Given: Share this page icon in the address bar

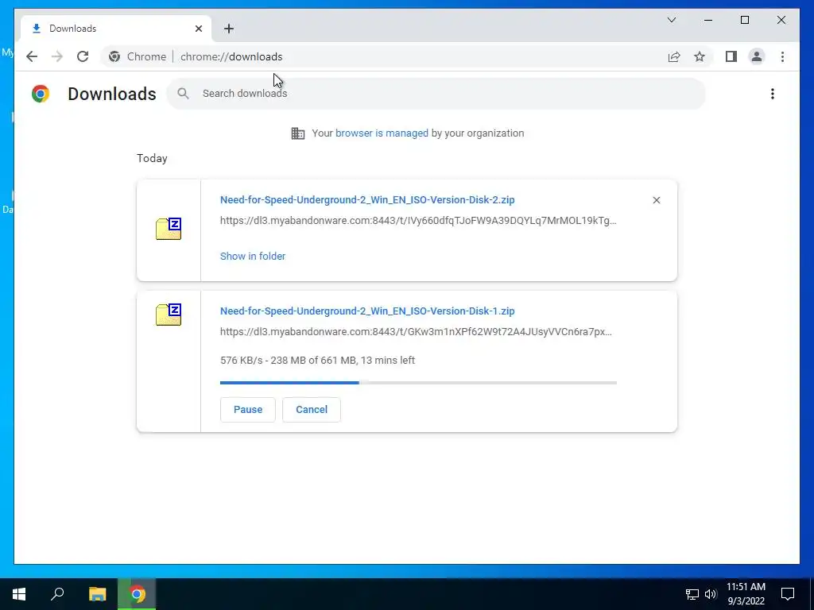Looking at the screenshot, I should point(674,56).
